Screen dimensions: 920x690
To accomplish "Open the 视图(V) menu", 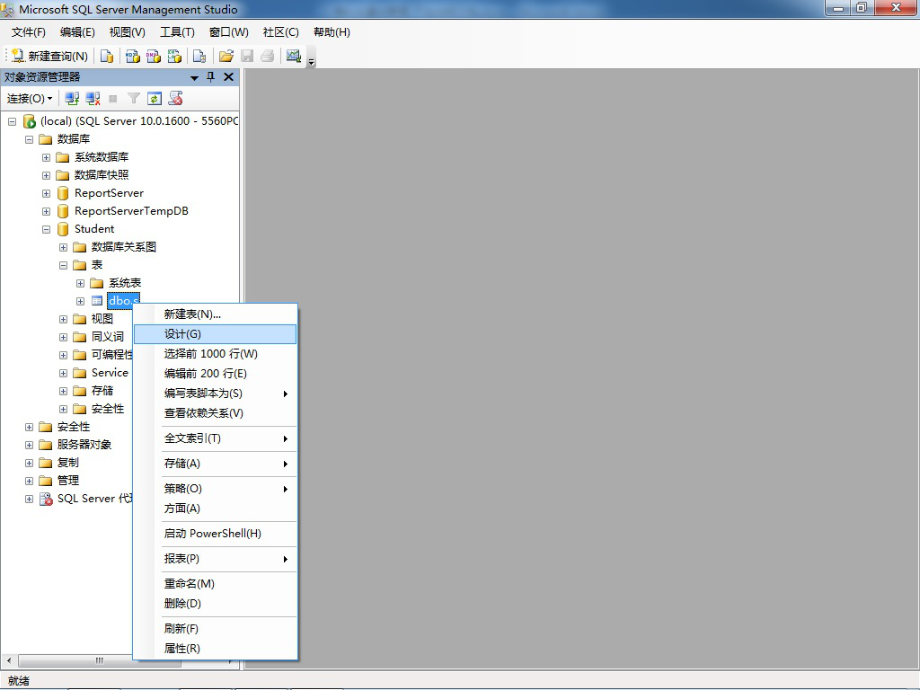I will click(x=128, y=32).
